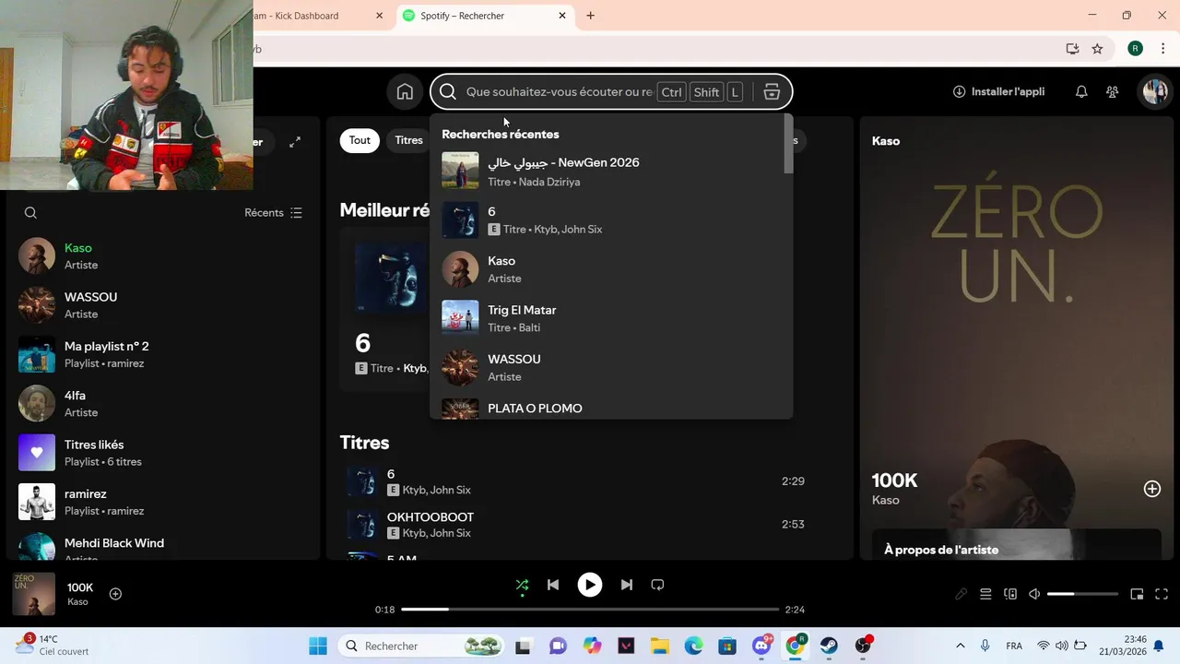Screen dimensions: 1180x664
Task: Select PLATA O PLOMO recent search
Action: (609, 408)
